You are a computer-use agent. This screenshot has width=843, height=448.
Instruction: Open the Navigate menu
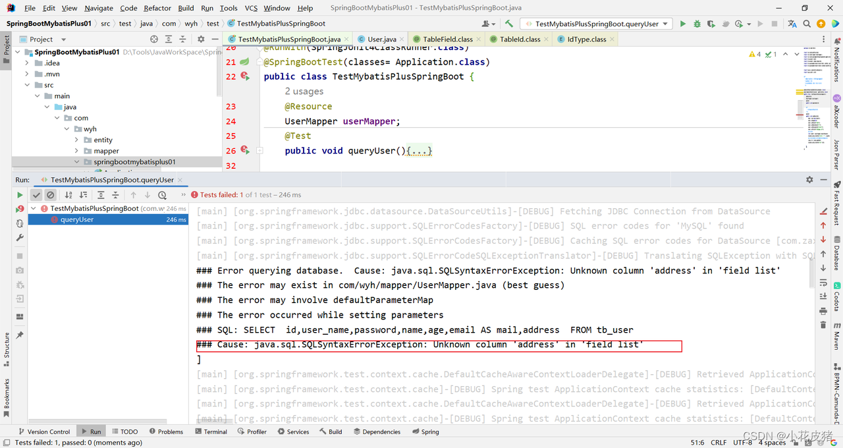(x=99, y=8)
